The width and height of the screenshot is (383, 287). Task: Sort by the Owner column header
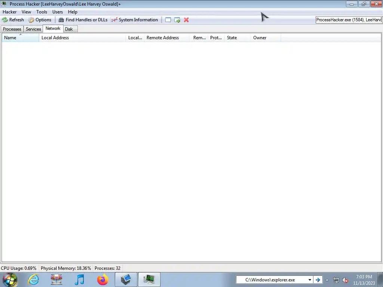click(266, 38)
